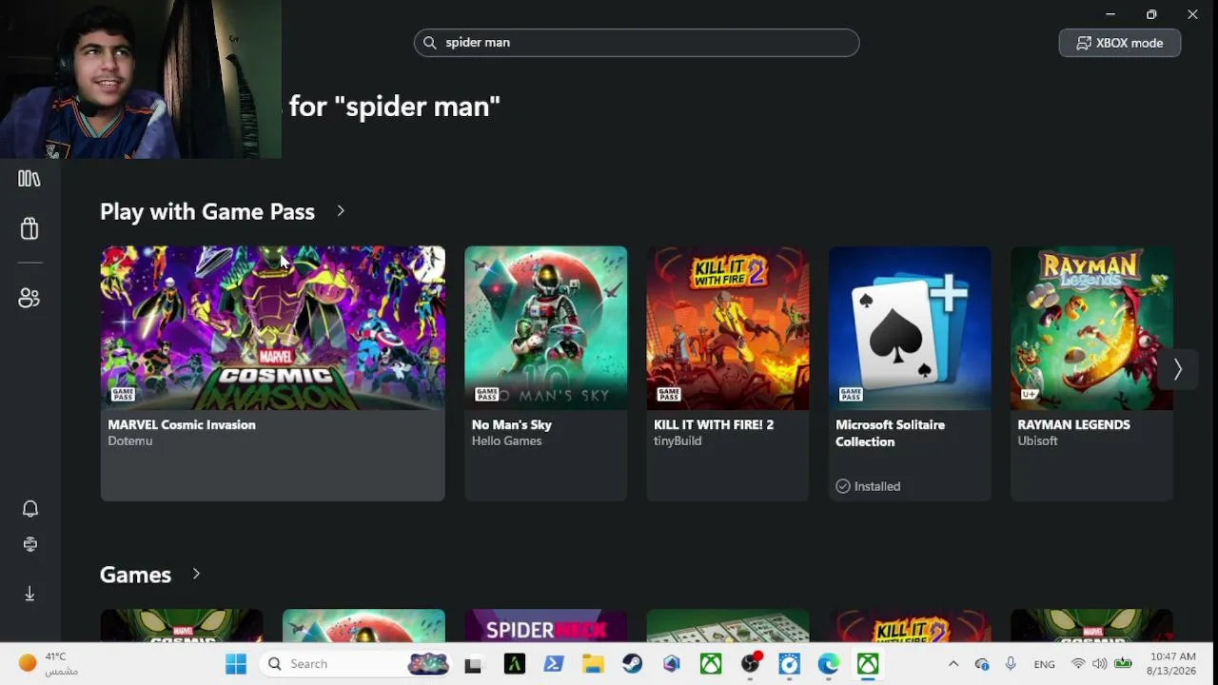
Task: Open the battery tray icon
Action: click(x=1123, y=664)
